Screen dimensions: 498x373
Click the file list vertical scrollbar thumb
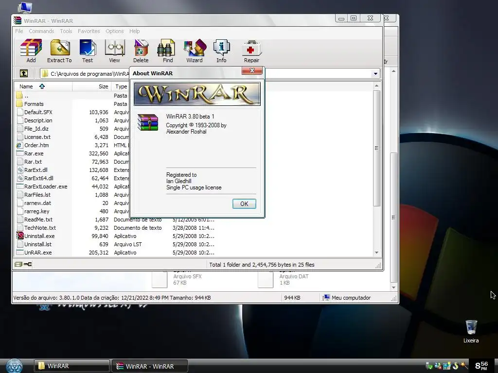click(x=377, y=149)
